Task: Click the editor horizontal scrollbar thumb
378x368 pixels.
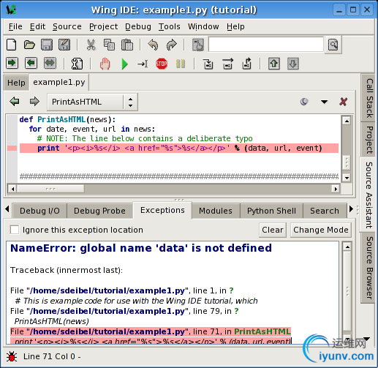Action: coord(50,189)
